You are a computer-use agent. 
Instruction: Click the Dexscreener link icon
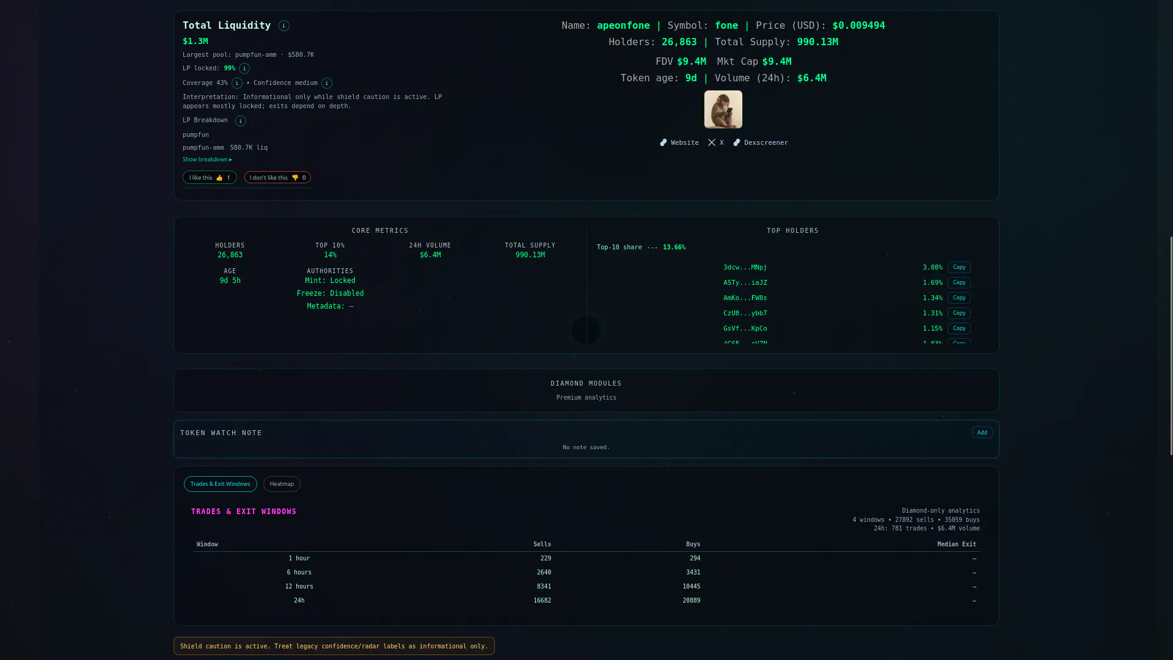(x=737, y=142)
